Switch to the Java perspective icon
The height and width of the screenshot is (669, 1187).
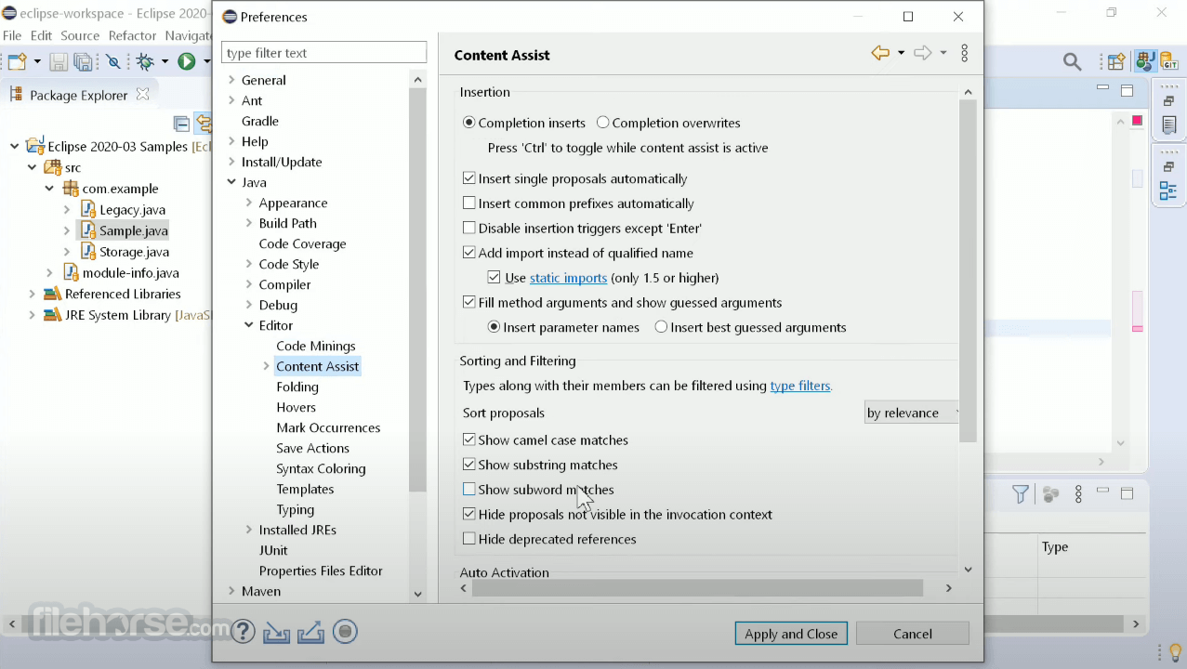(x=1145, y=61)
